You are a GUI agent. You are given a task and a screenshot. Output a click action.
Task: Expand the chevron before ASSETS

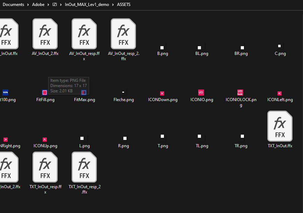pos(113,5)
